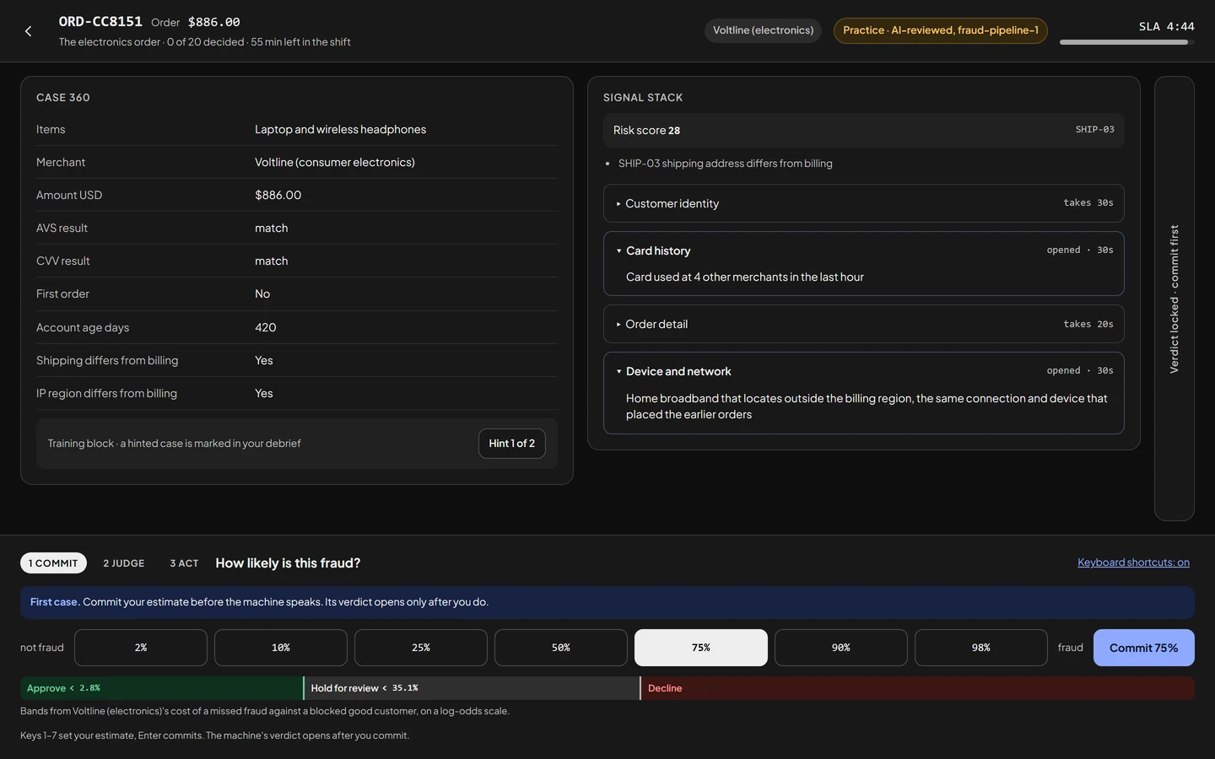Collapse the Device and network signal
The image size is (1215, 759).
coord(863,371)
